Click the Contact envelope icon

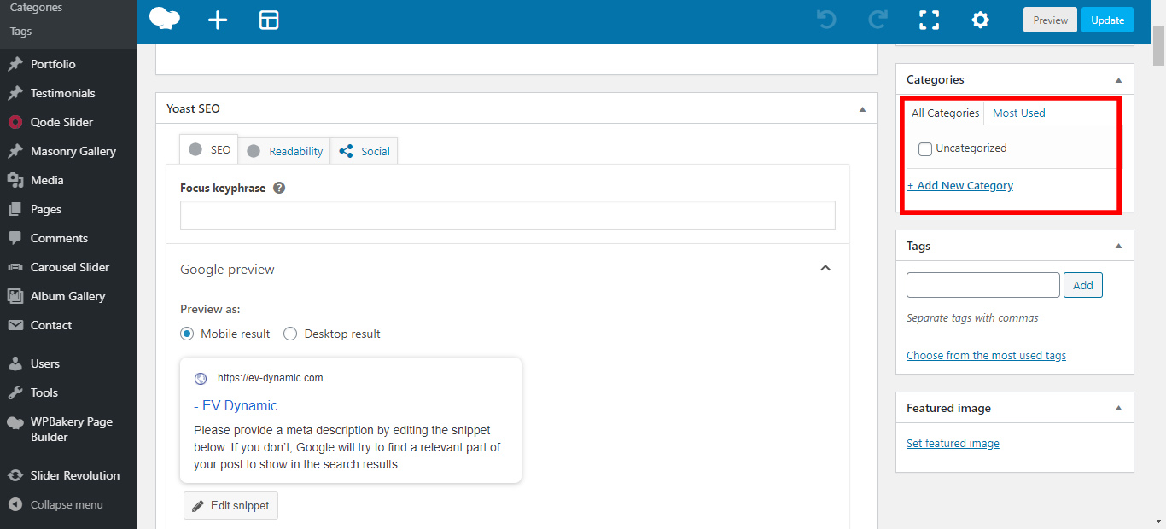point(15,325)
